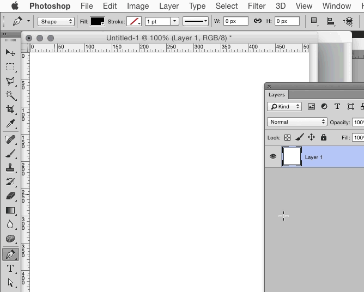
Task: Open the Normal blend mode dropdown
Action: coord(297,122)
